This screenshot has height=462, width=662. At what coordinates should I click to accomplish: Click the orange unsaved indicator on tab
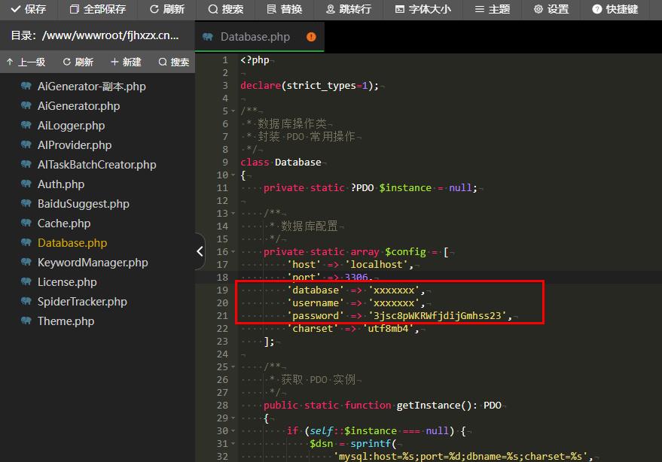click(x=312, y=37)
